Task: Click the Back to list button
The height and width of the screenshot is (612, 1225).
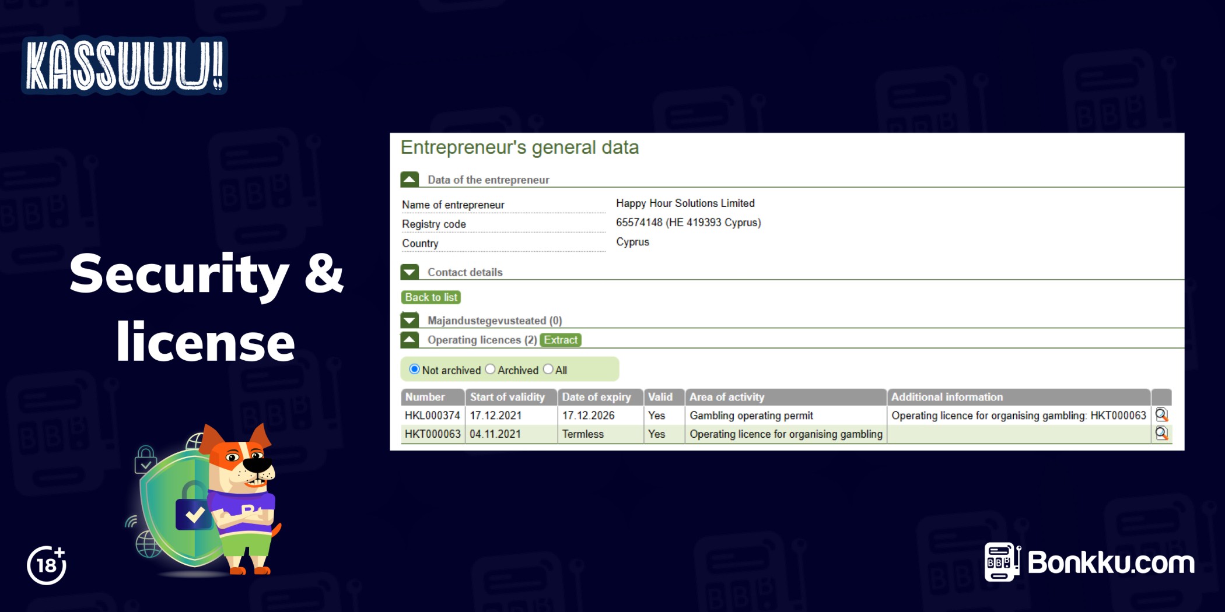Action: click(431, 297)
